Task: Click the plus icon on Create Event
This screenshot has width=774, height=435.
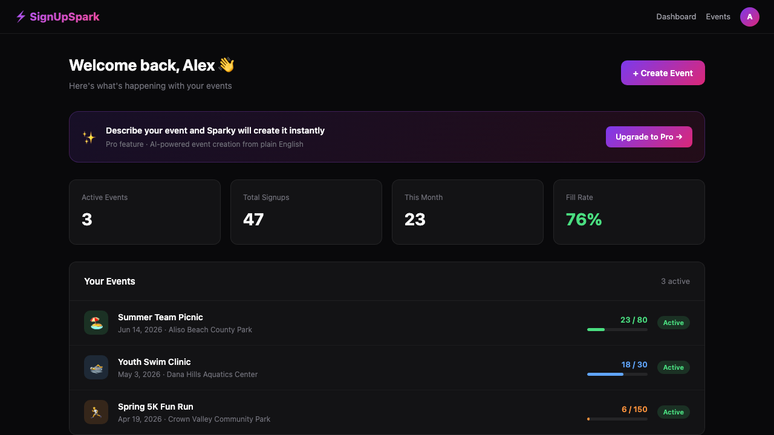Action: [x=635, y=72]
